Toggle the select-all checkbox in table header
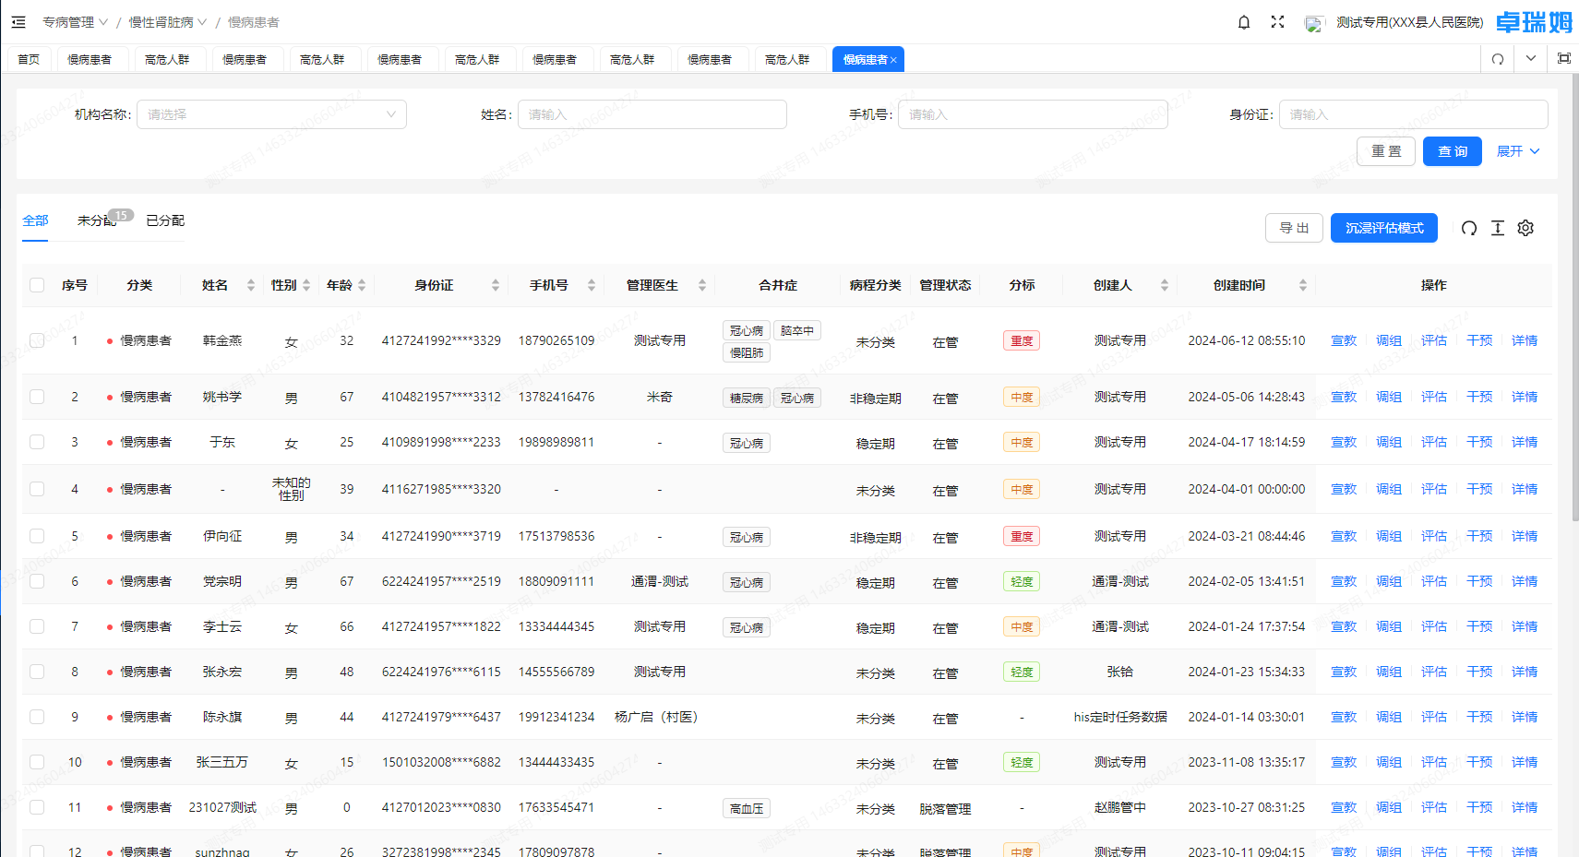Screen dimensions: 1579x857 tap(37, 285)
